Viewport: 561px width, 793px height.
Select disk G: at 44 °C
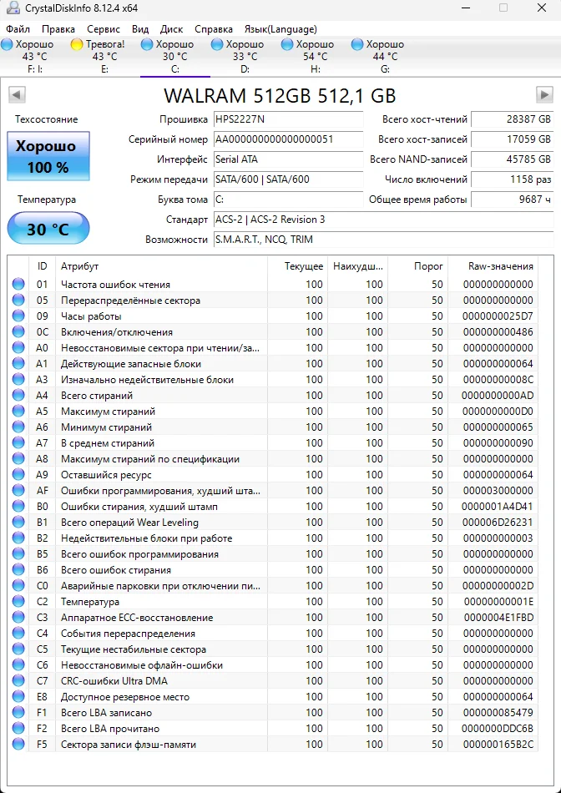(x=386, y=57)
